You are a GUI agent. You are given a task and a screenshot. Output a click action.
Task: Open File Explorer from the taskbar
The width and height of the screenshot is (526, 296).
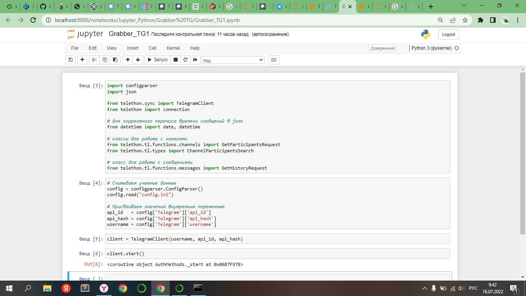(x=47, y=288)
